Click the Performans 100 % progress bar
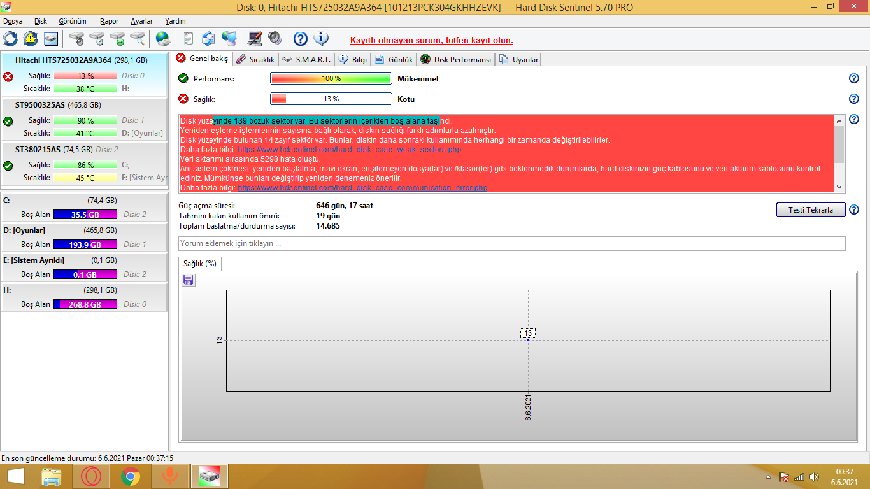This screenshot has width=870, height=489. [x=331, y=79]
